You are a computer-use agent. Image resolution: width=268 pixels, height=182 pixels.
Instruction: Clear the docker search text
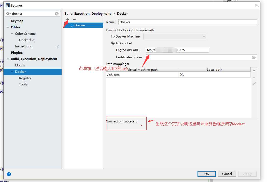[x=57, y=14]
